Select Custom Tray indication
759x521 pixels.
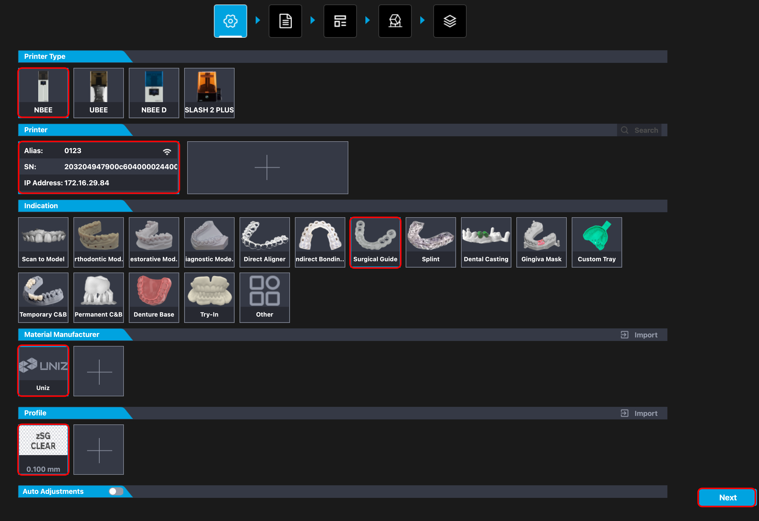coord(597,242)
